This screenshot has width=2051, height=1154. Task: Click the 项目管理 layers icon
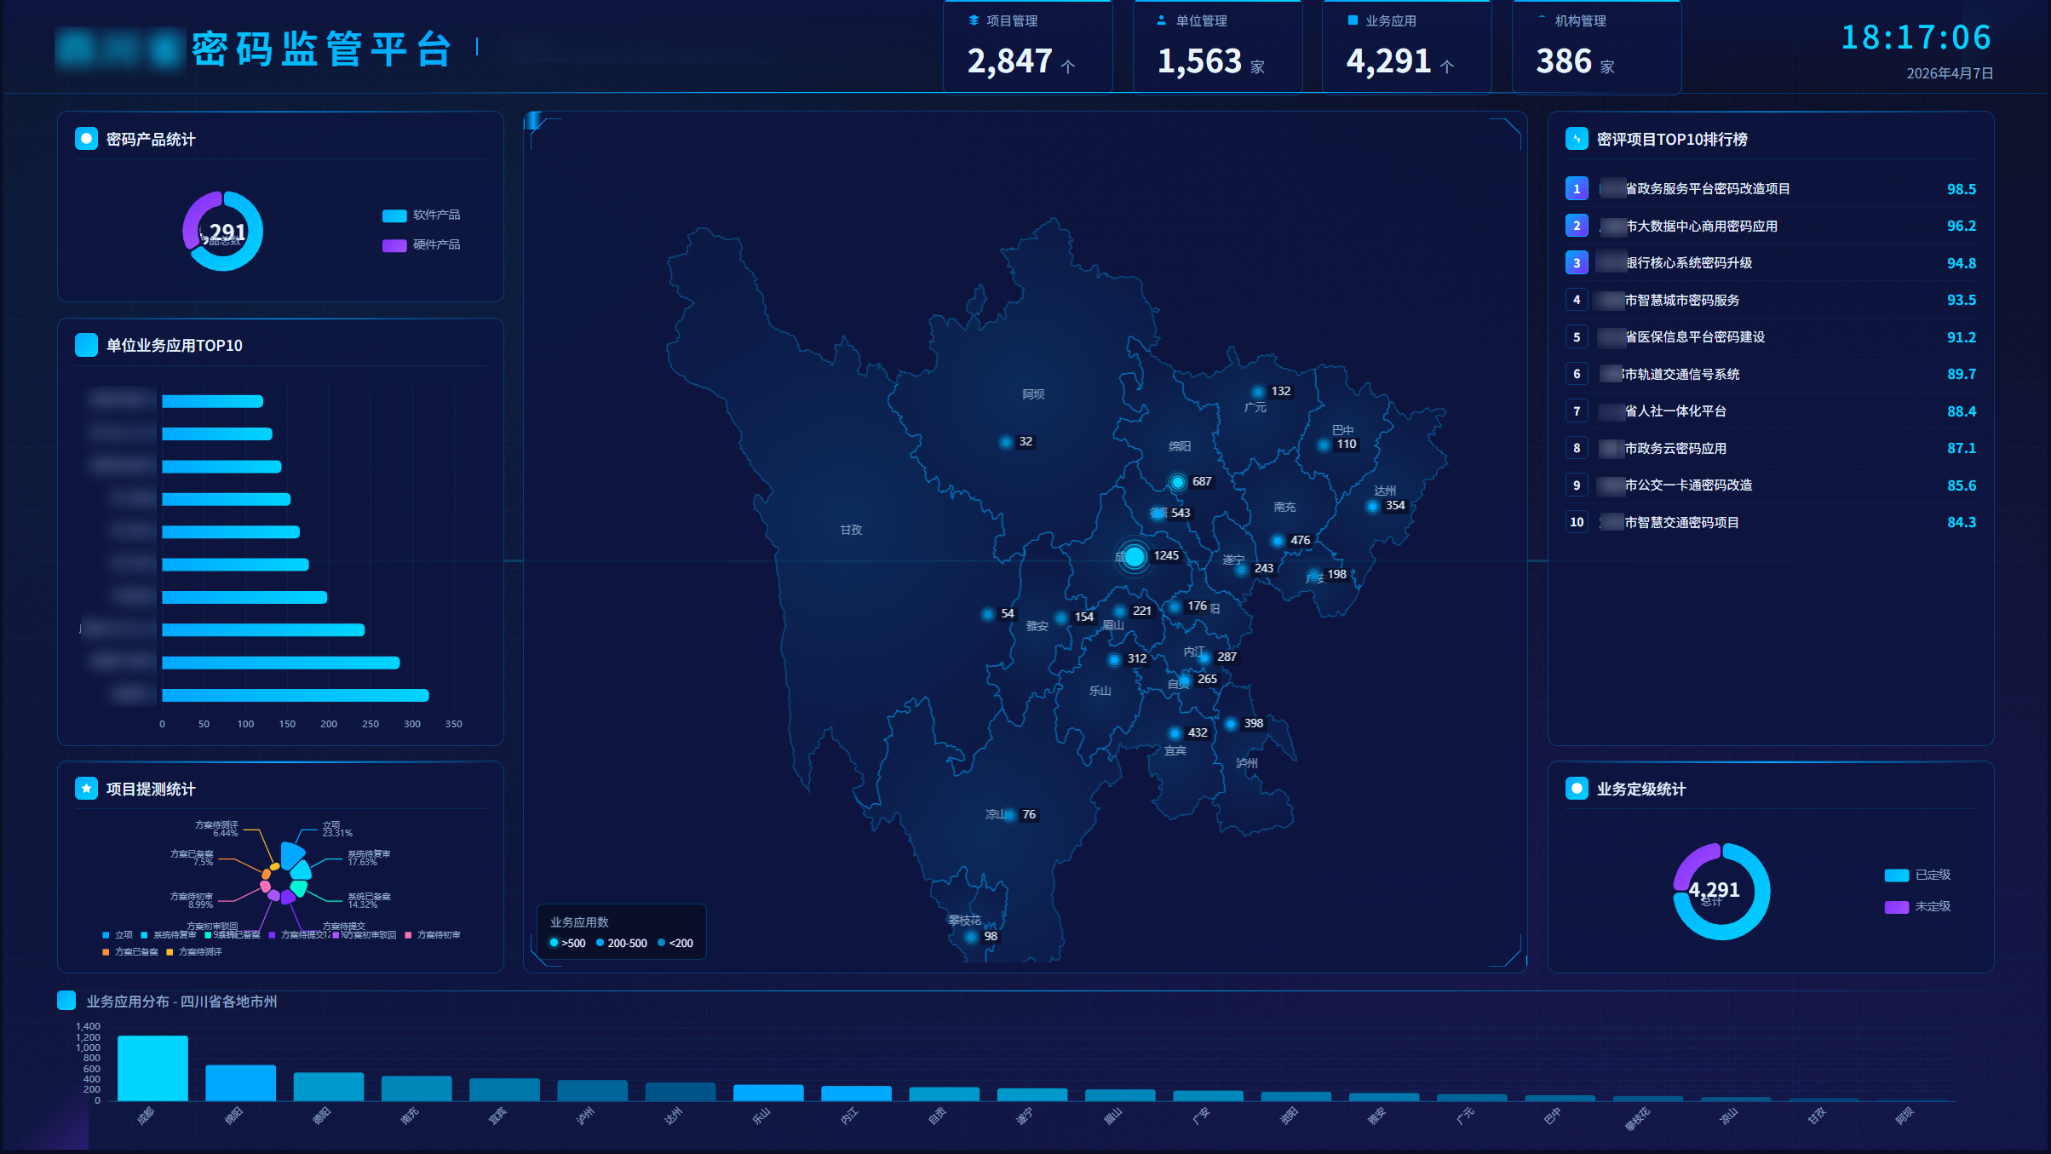[x=974, y=20]
